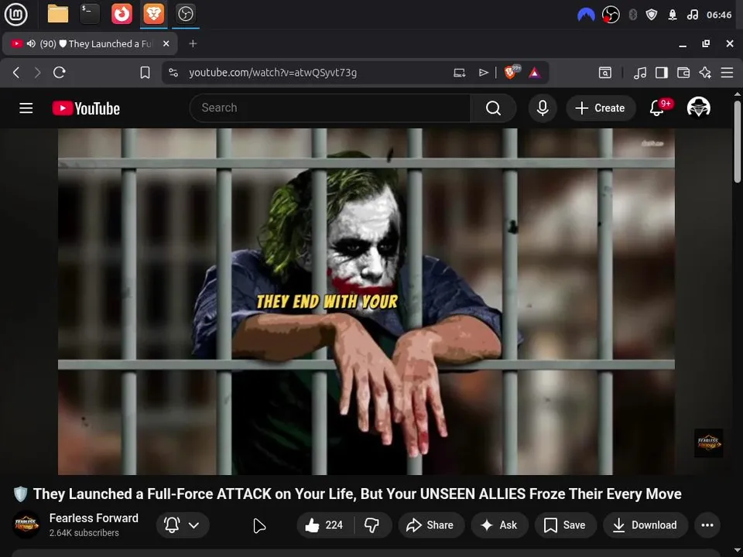Click the YouTube Search box
This screenshot has height=557, width=743.
click(x=330, y=108)
